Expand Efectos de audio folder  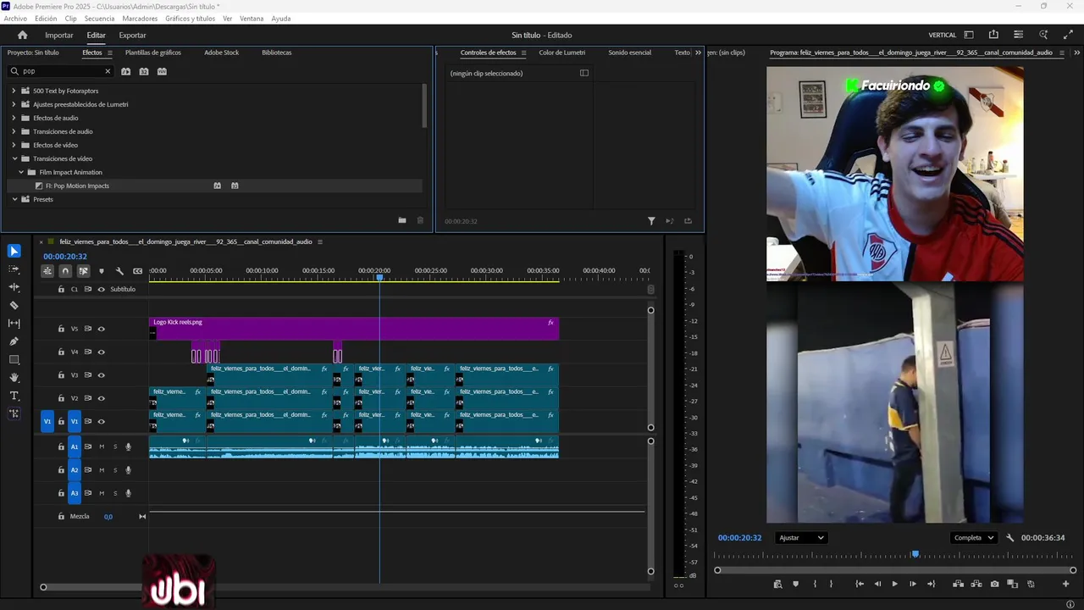(x=14, y=118)
